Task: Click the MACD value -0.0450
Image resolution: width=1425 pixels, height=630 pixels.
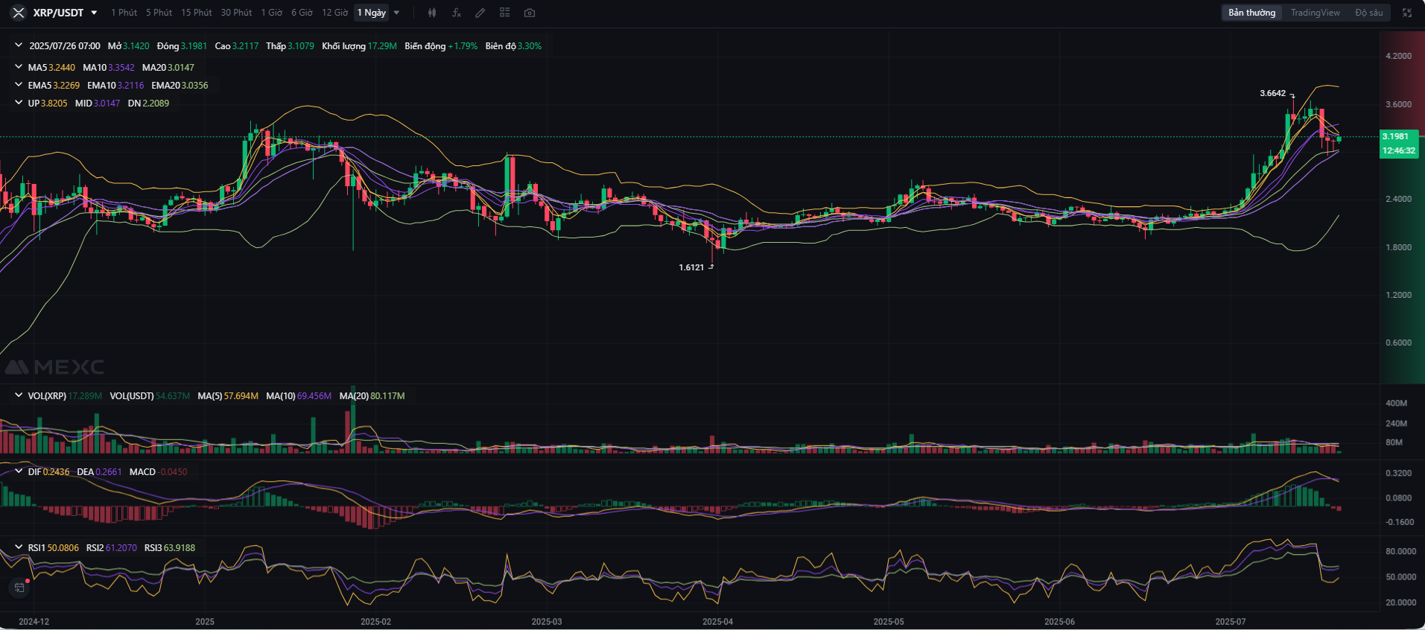Action: (x=173, y=471)
